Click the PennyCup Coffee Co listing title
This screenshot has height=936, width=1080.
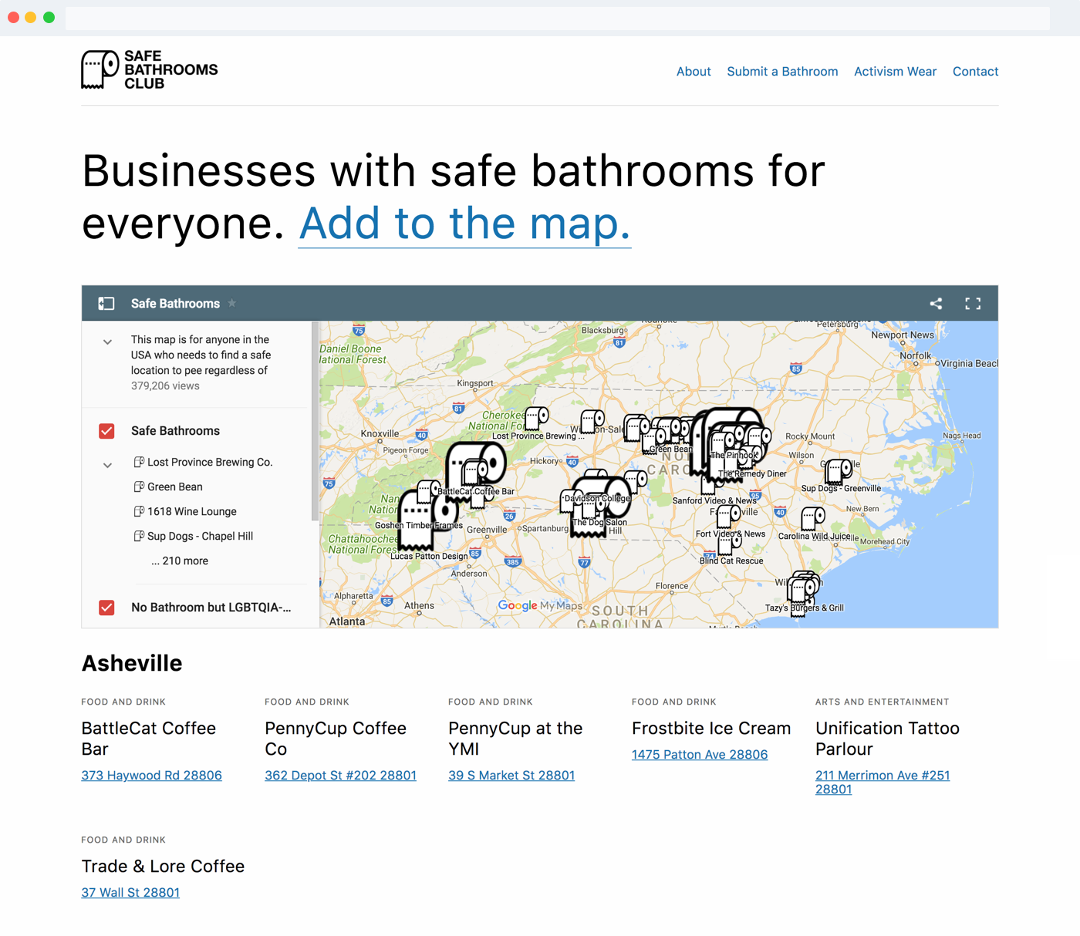(x=336, y=739)
